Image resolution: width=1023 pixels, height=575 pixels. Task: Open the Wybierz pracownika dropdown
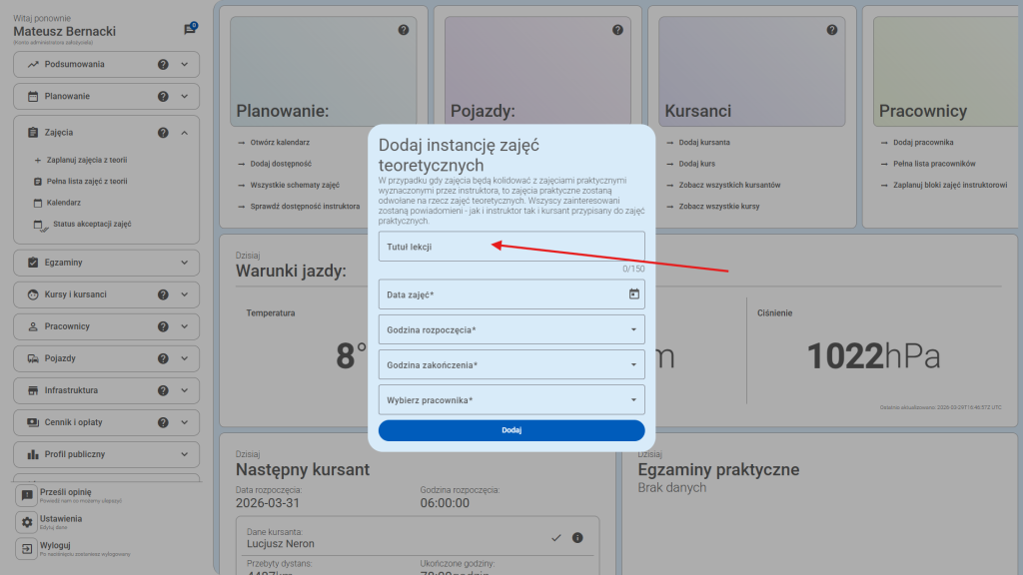tap(511, 400)
